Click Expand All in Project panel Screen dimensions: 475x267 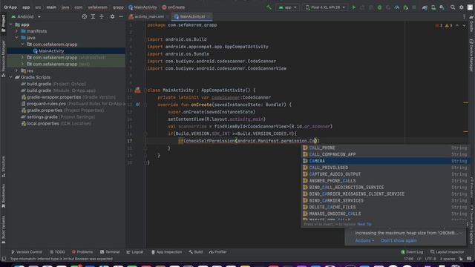(x=93, y=16)
